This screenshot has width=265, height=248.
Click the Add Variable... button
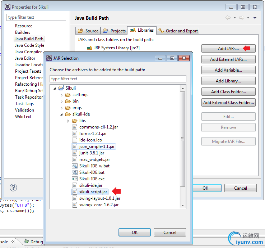[228, 70]
